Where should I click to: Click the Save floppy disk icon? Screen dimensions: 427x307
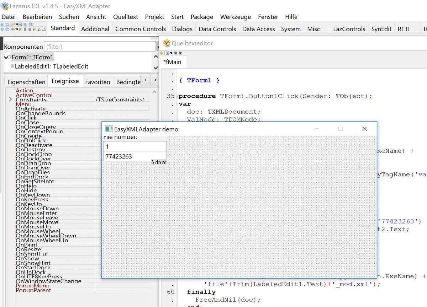[20, 24]
